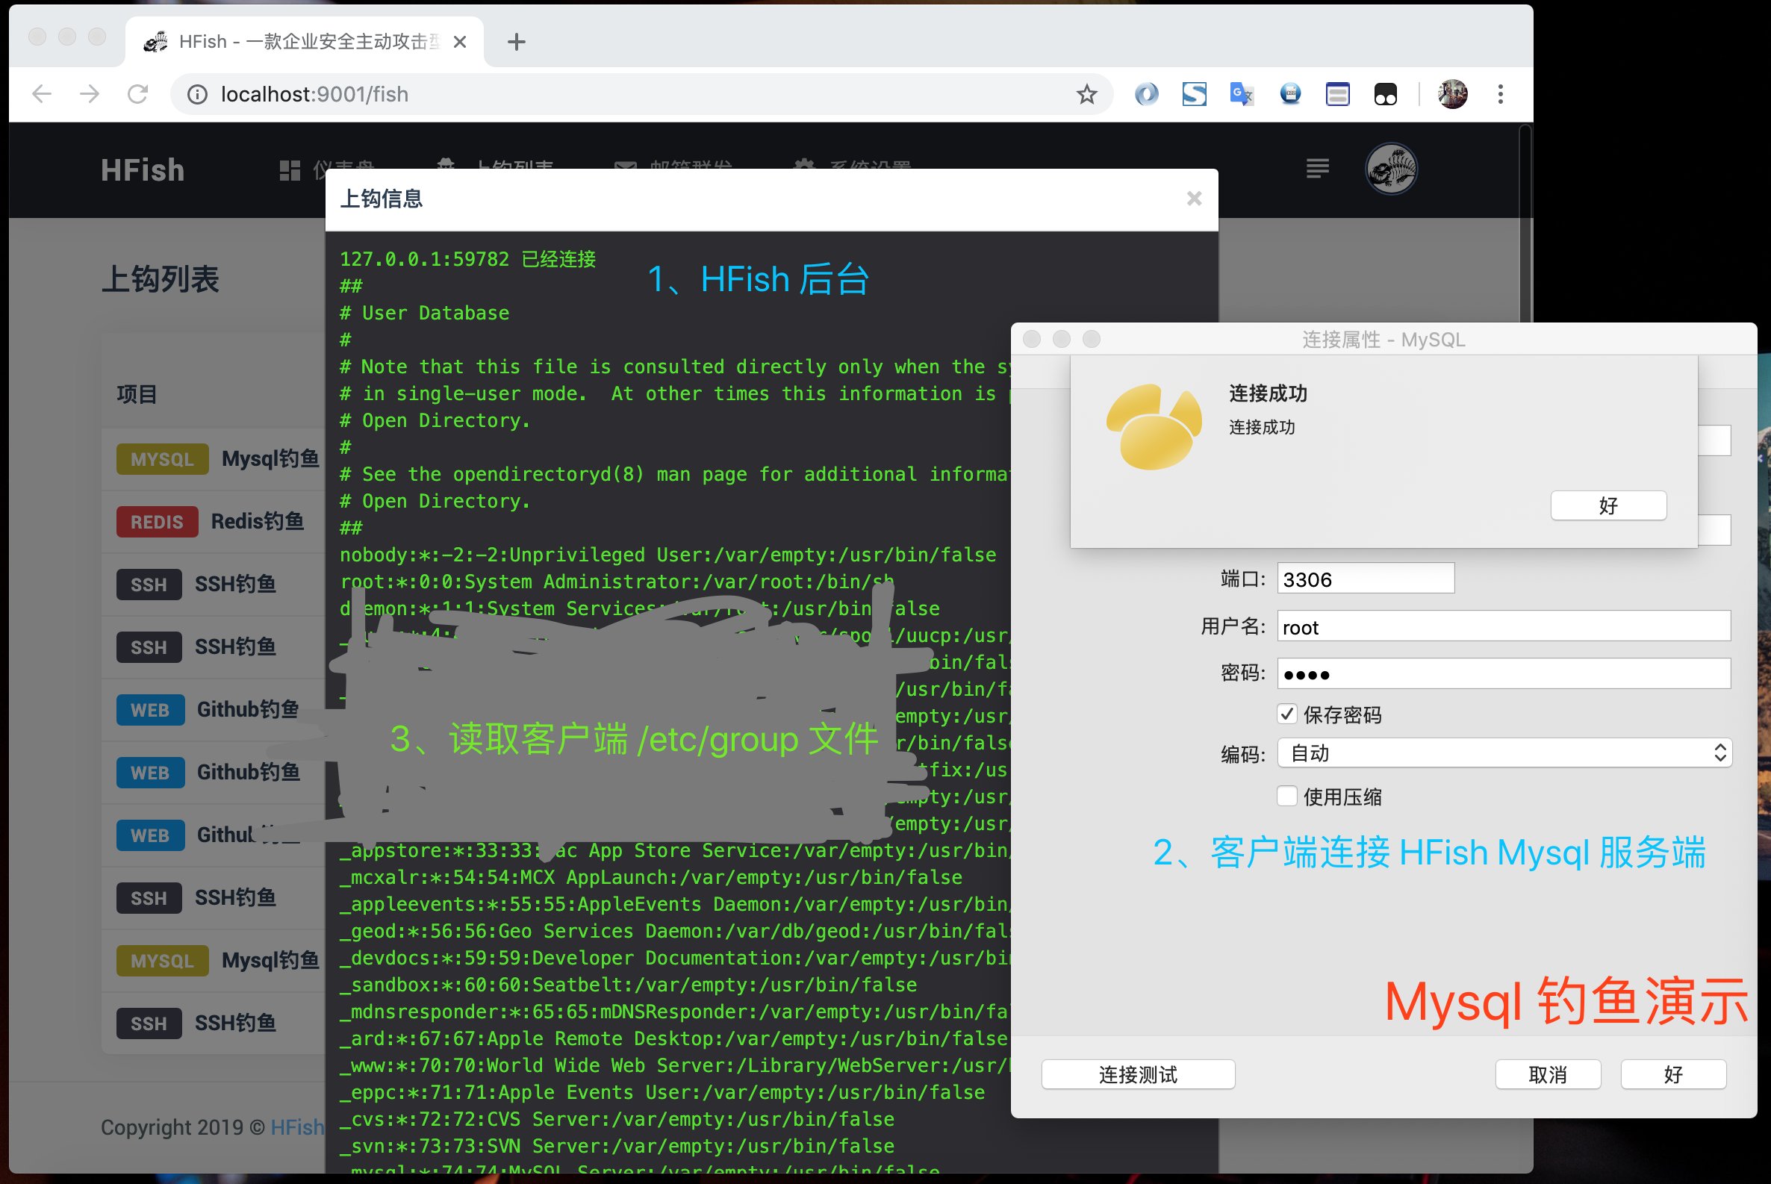Image resolution: width=1771 pixels, height=1184 pixels.
Task: Open the dashboard menu grid icon
Action: point(290,170)
